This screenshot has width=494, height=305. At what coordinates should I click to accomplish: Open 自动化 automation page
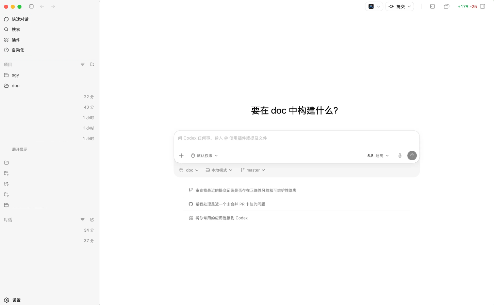point(50,50)
